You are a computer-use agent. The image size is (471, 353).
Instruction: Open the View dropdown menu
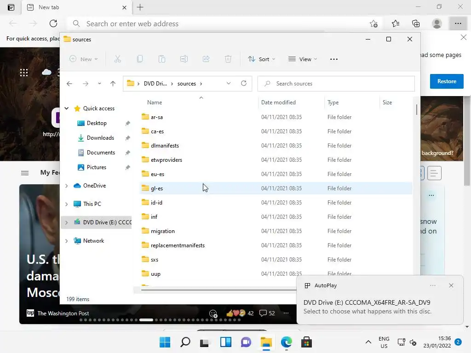click(303, 59)
